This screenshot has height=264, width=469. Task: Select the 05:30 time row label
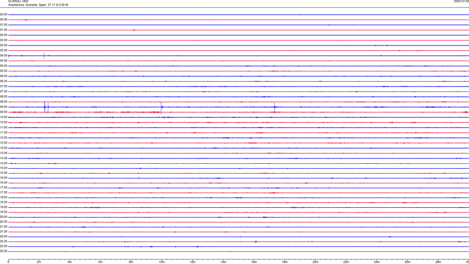click(x=3, y=71)
